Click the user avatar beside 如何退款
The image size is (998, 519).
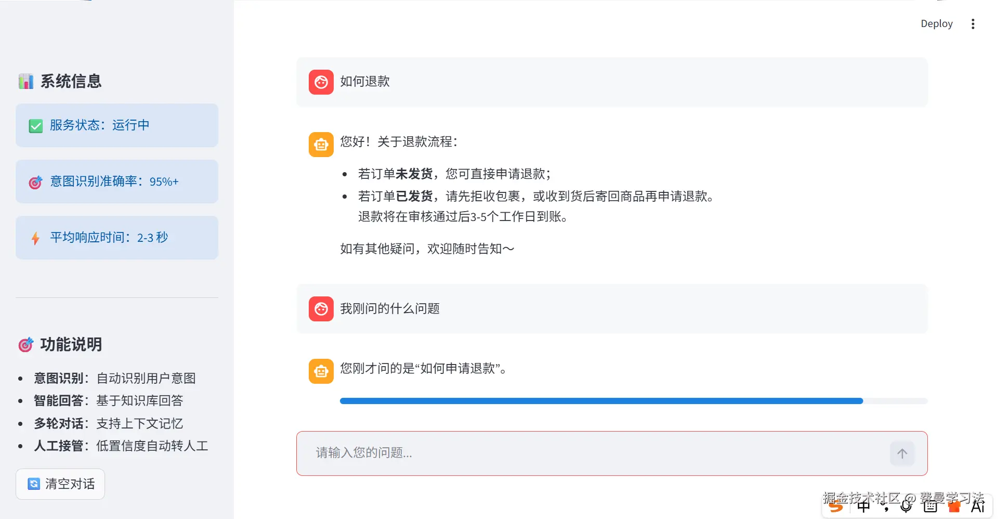(321, 82)
